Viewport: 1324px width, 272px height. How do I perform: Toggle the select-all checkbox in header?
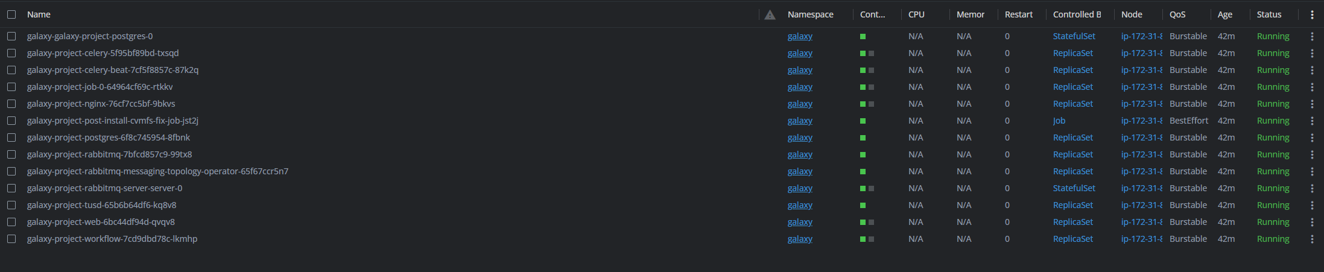[11, 14]
